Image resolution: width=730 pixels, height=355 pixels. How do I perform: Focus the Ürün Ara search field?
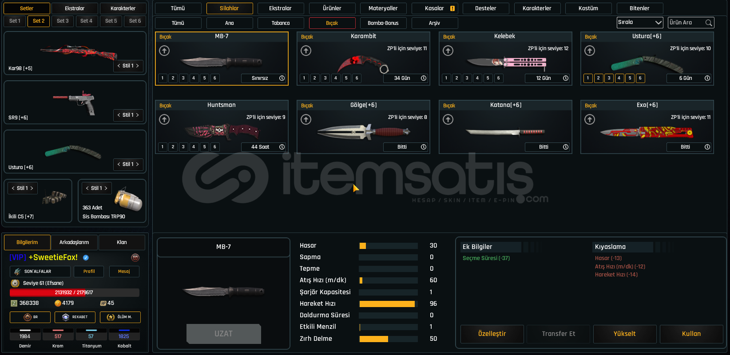pos(686,23)
